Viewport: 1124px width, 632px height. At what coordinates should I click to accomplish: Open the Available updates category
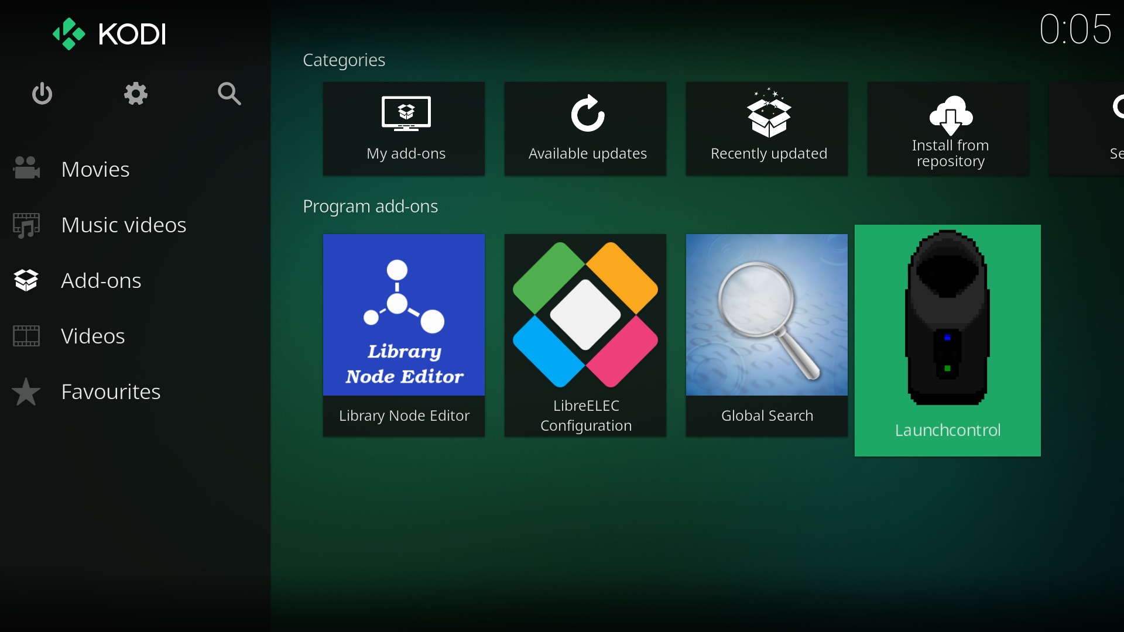click(x=585, y=129)
